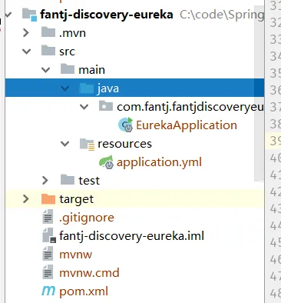Collapse the fantj-discovery-eureka project node
The image size is (281, 303).
(8, 15)
